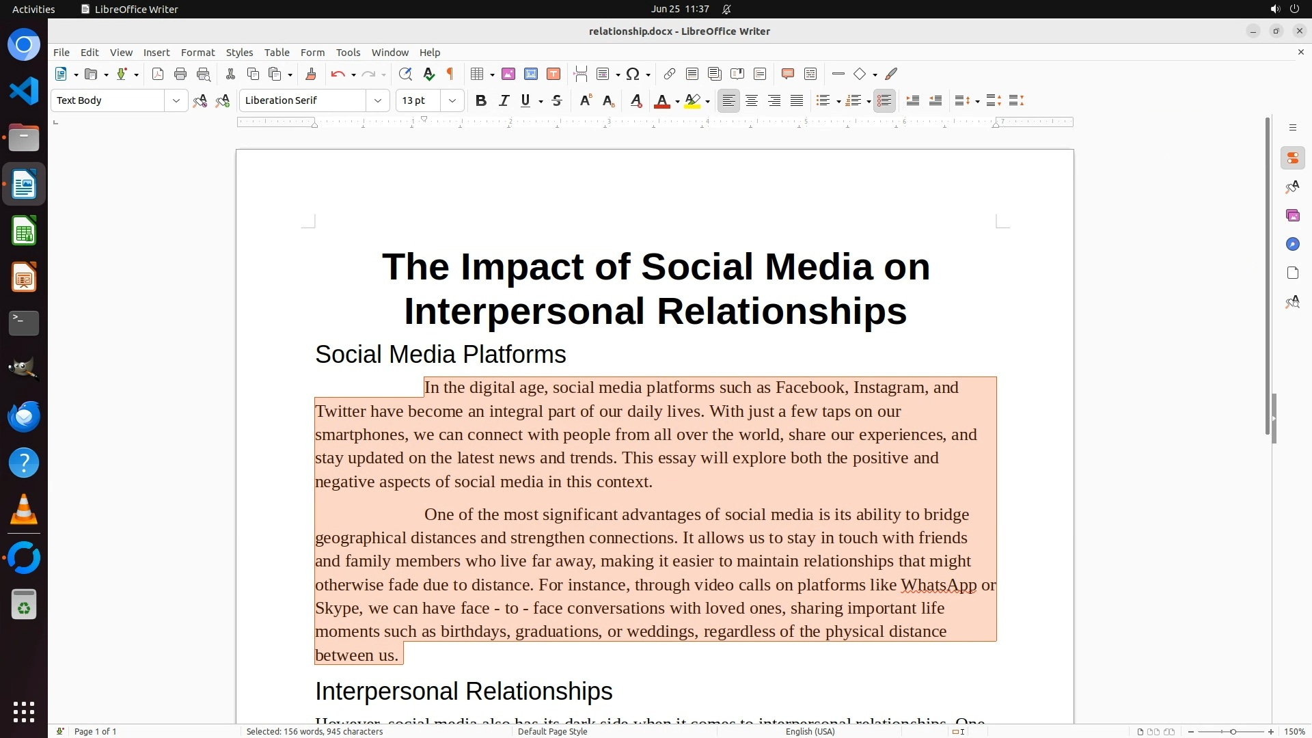Viewport: 1312px width, 738px height.
Task: Click Default Page Style in status bar
Action: coord(552,731)
